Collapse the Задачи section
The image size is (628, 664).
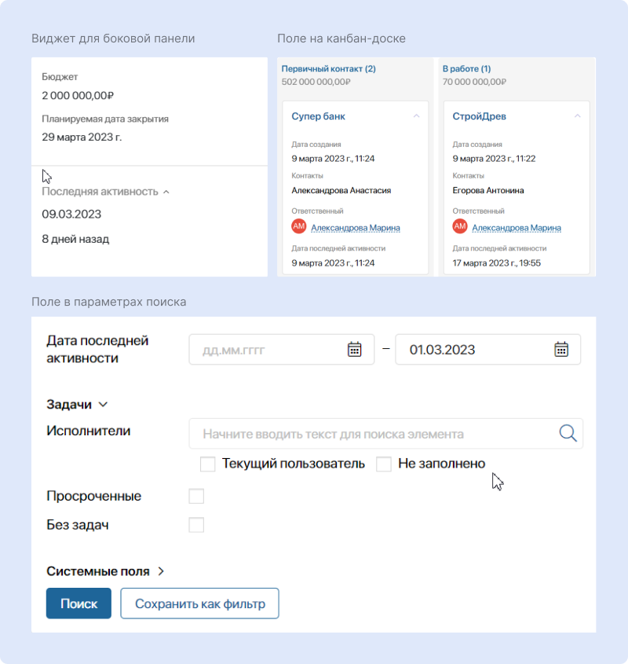click(103, 405)
